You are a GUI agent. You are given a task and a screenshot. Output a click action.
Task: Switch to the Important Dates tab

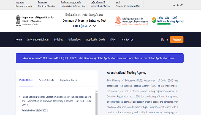(69, 80)
